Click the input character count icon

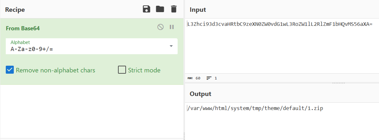coord(190,78)
